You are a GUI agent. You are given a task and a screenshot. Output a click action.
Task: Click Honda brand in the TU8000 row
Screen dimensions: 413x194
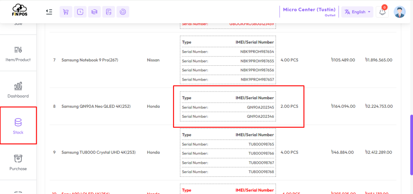[153, 152]
